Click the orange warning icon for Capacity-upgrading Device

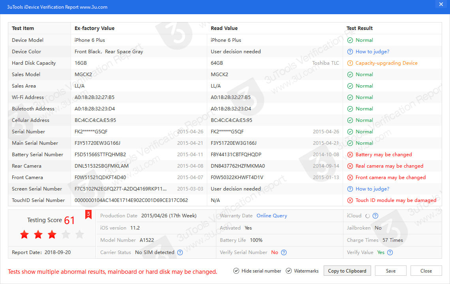tap(350, 63)
